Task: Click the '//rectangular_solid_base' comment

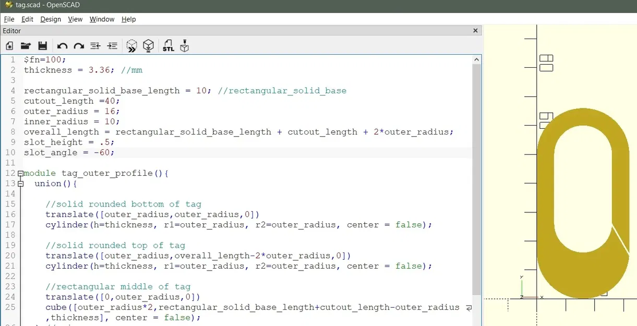Action: (282, 91)
